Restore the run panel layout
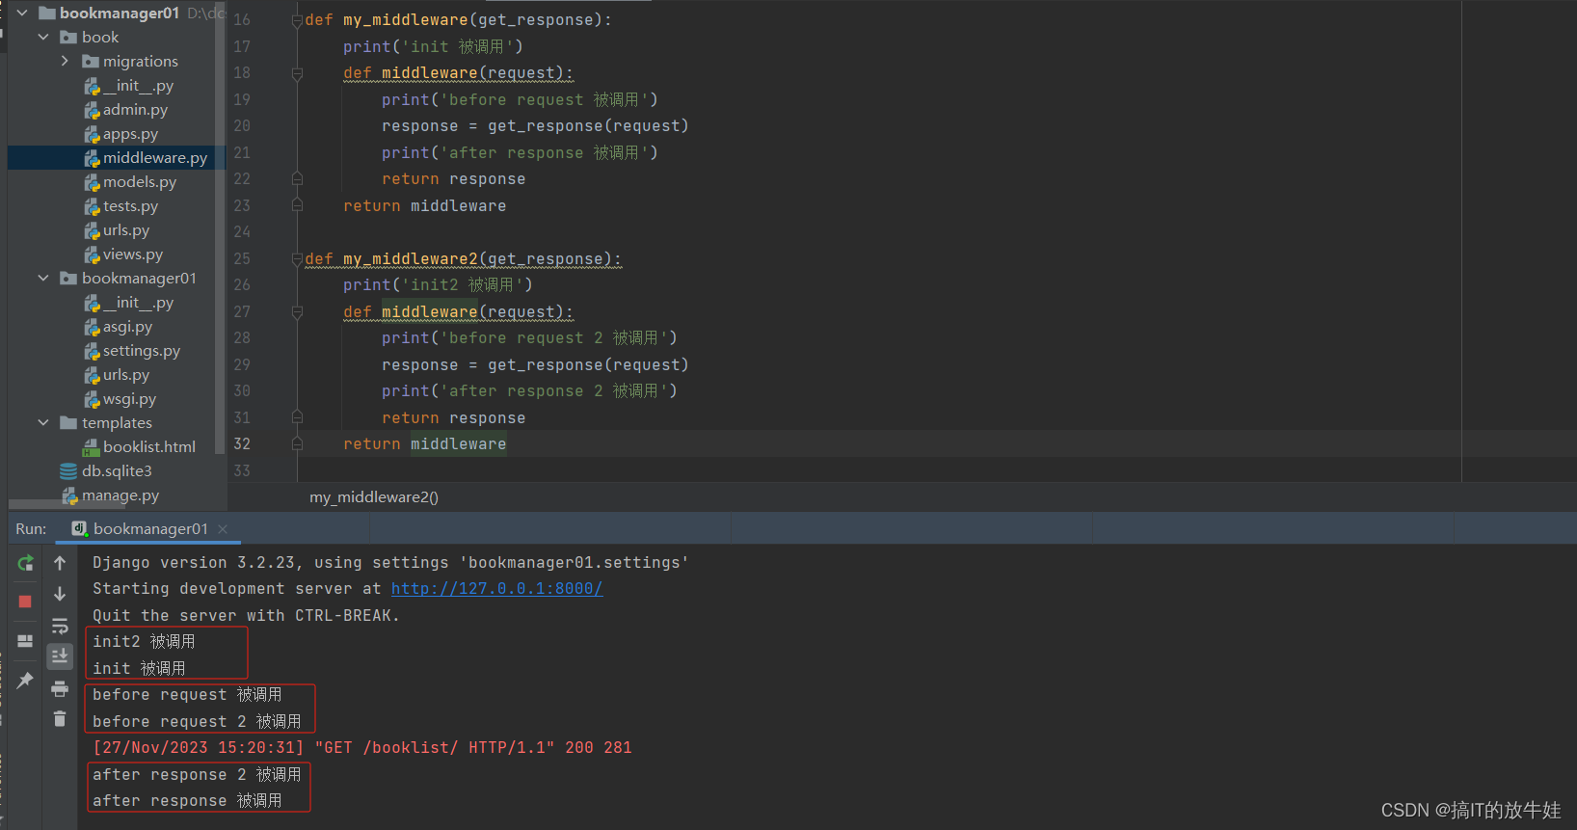This screenshot has height=830, width=1577. pos(26,641)
